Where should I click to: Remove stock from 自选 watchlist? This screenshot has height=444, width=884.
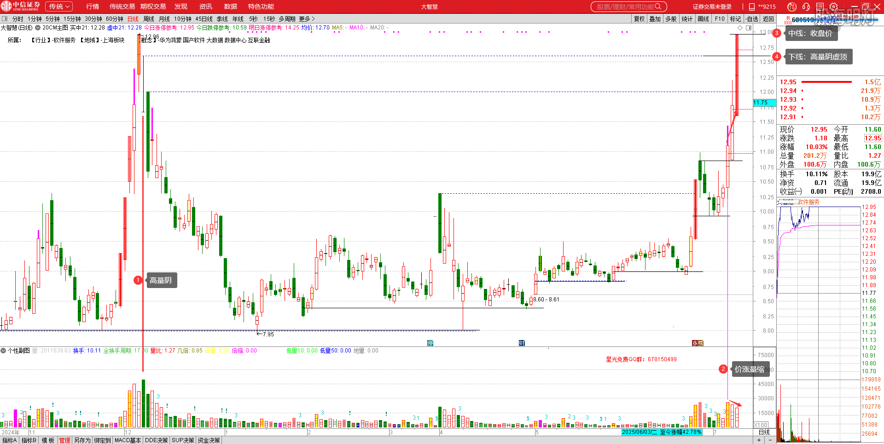[x=752, y=19]
